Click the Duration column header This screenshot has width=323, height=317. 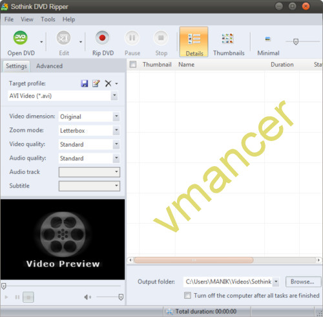click(282, 65)
